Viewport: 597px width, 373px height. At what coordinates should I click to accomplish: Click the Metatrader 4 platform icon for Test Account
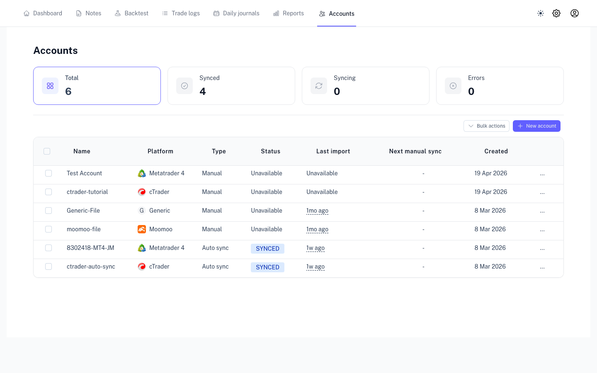pos(142,173)
